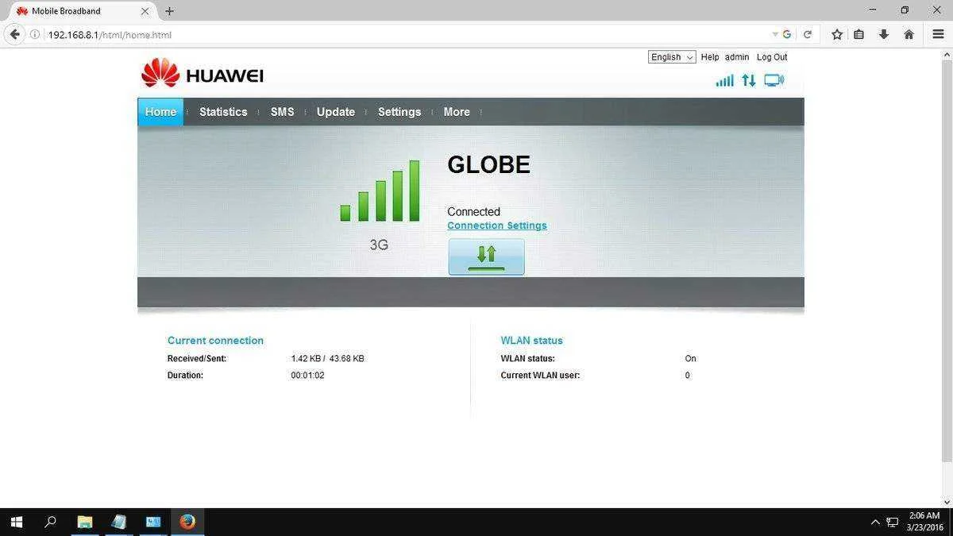
Task: Click the address bar URL field
Action: coord(405,34)
